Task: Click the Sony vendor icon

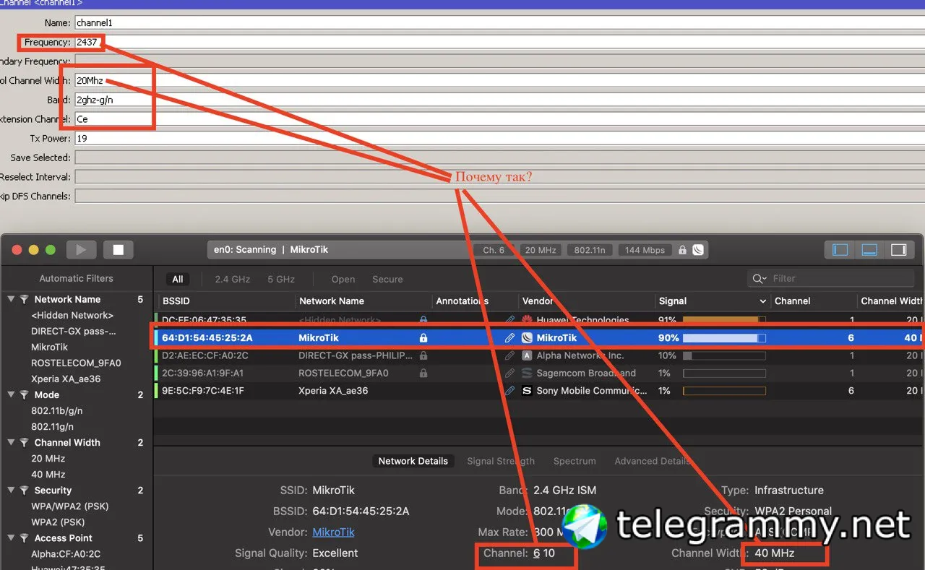Action: pyautogui.click(x=527, y=391)
